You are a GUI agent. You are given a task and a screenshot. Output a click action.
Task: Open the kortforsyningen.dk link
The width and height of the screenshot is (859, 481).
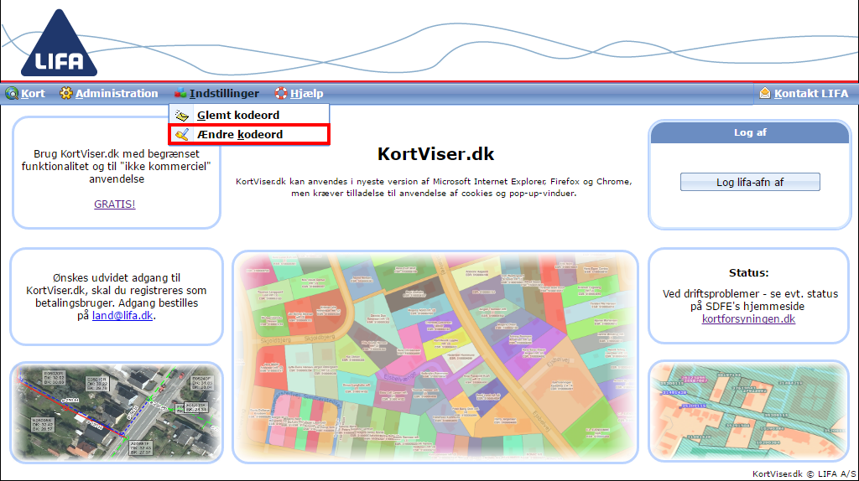(748, 319)
